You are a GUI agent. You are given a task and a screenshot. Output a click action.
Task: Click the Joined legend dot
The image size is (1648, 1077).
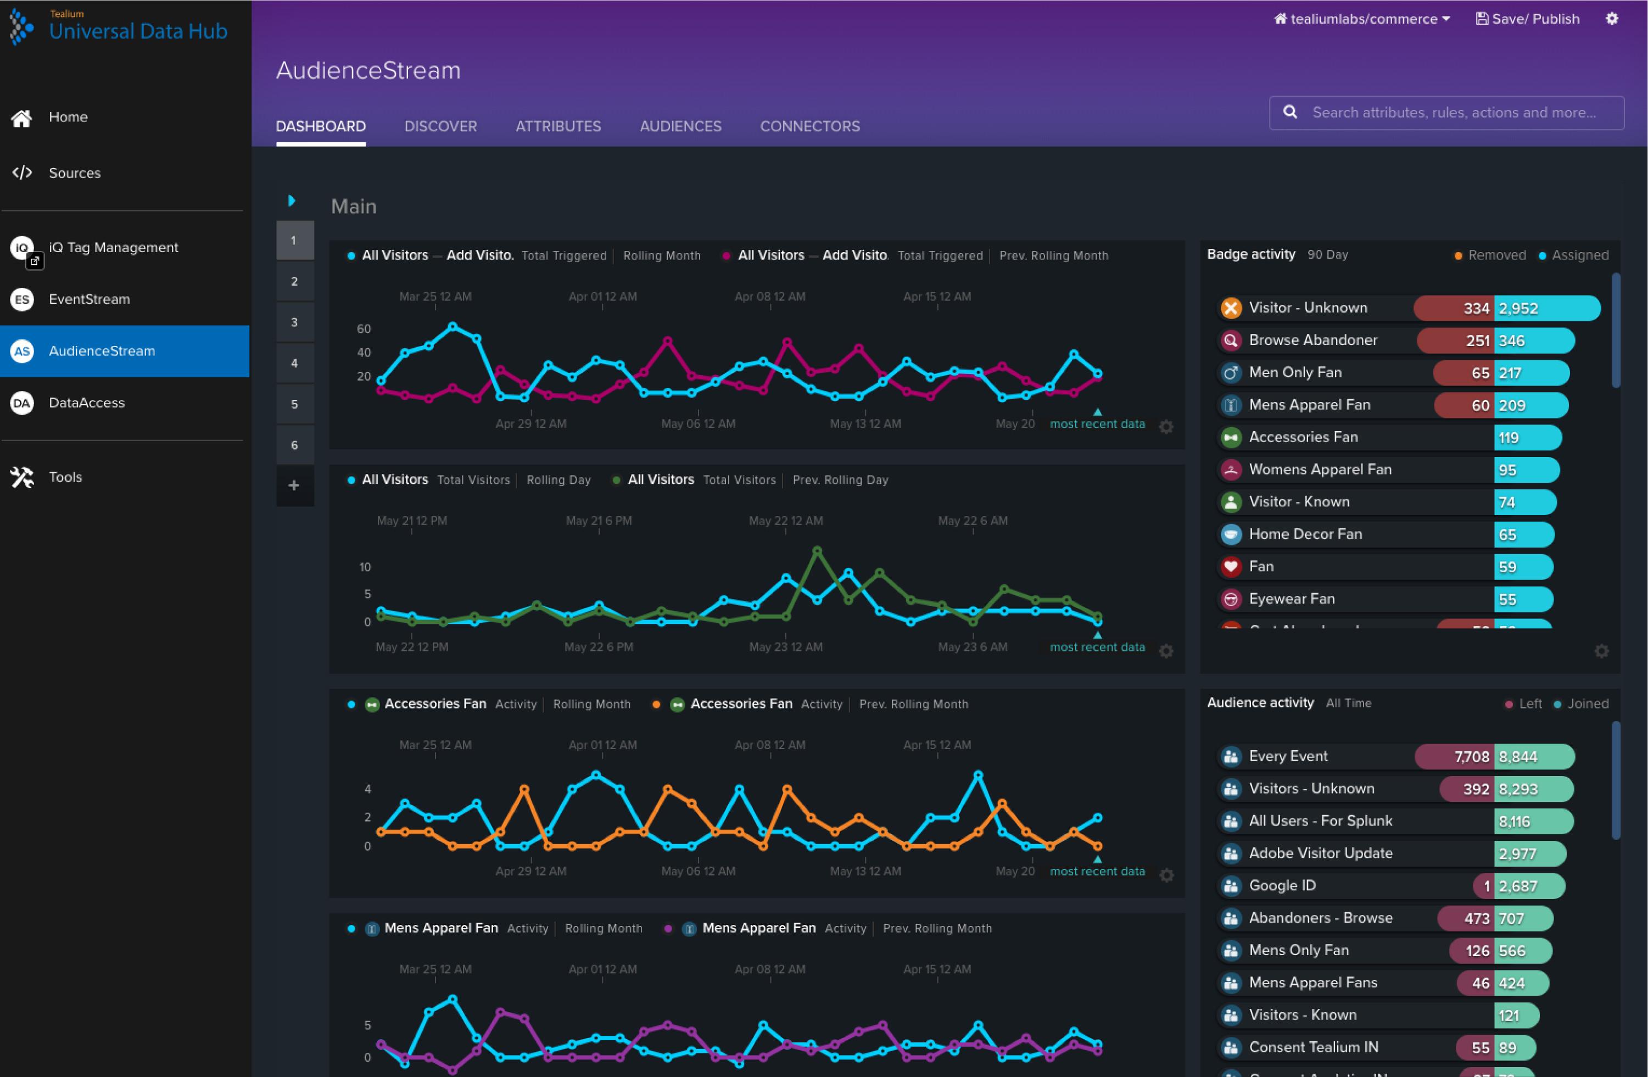(1557, 705)
